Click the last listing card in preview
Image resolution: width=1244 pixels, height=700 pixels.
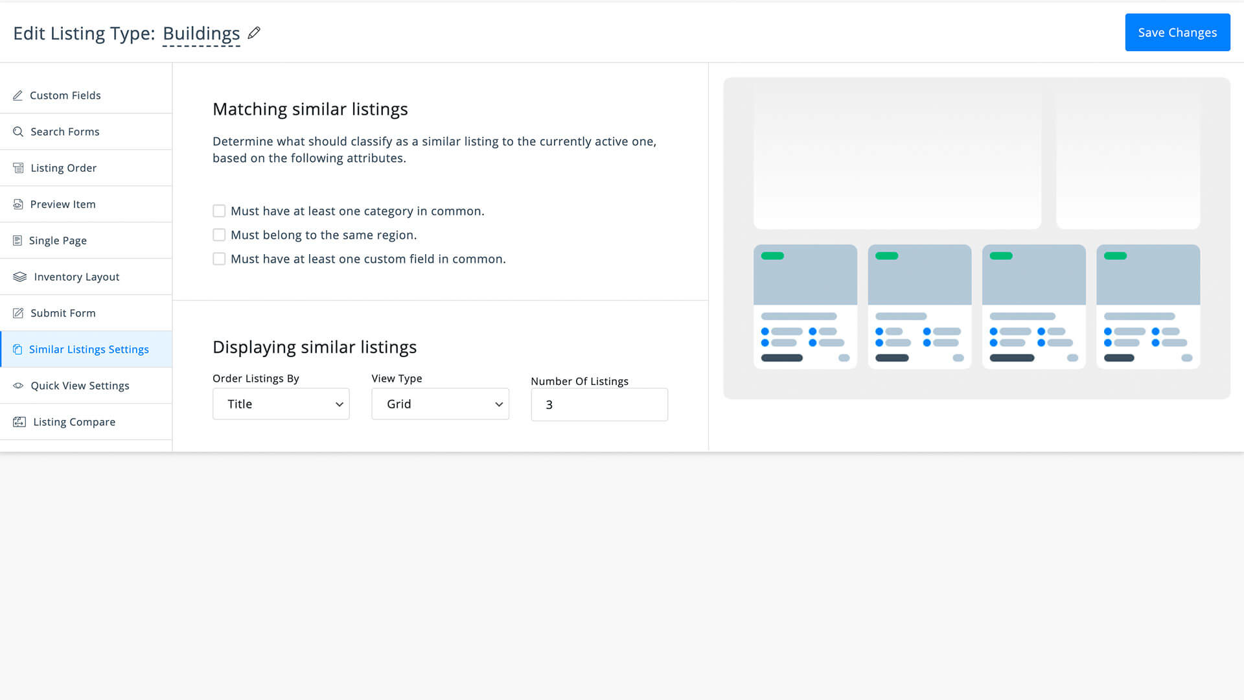tap(1148, 307)
